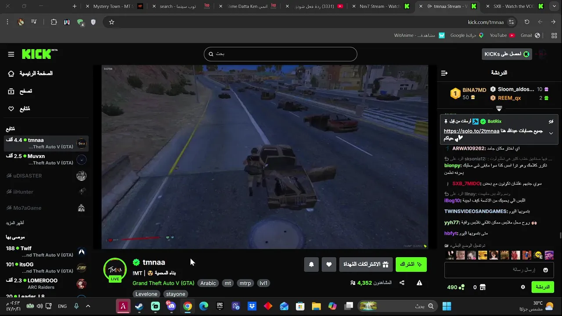Click the green chat send button

pos(543,287)
